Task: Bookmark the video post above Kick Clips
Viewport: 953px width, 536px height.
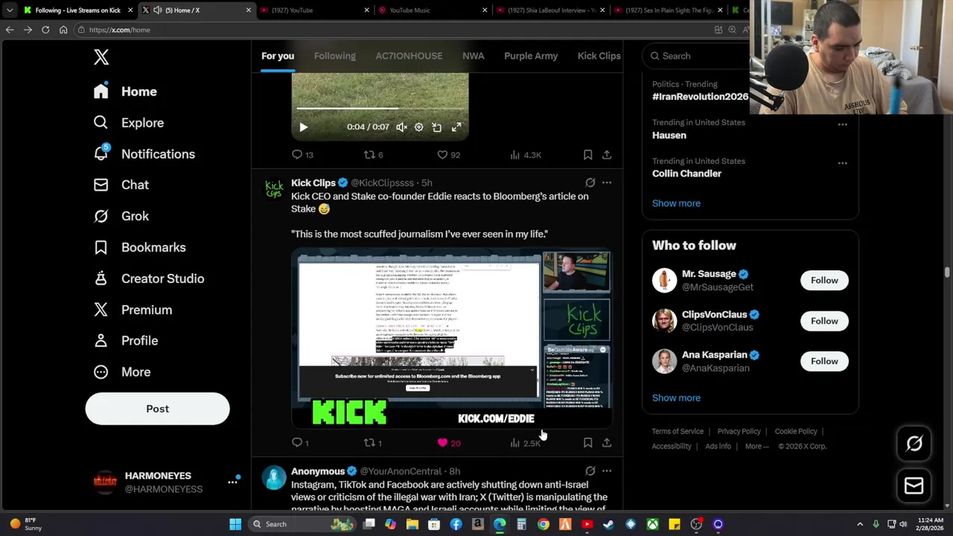Action: point(587,155)
